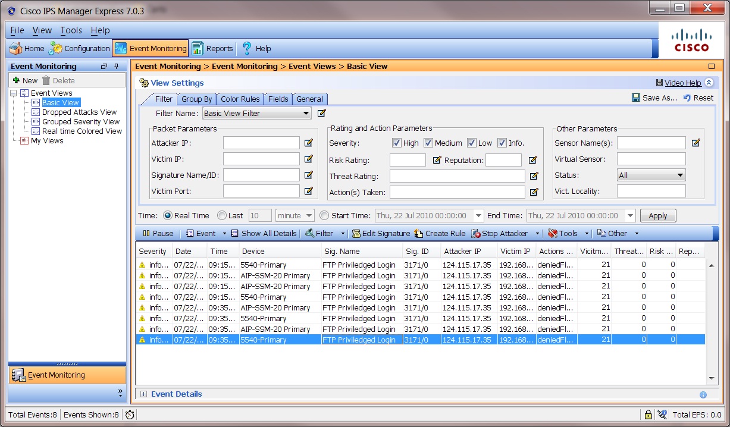This screenshot has width=730, height=427.
Task: Click the edit icon next to Victim IP
Action: pos(309,159)
